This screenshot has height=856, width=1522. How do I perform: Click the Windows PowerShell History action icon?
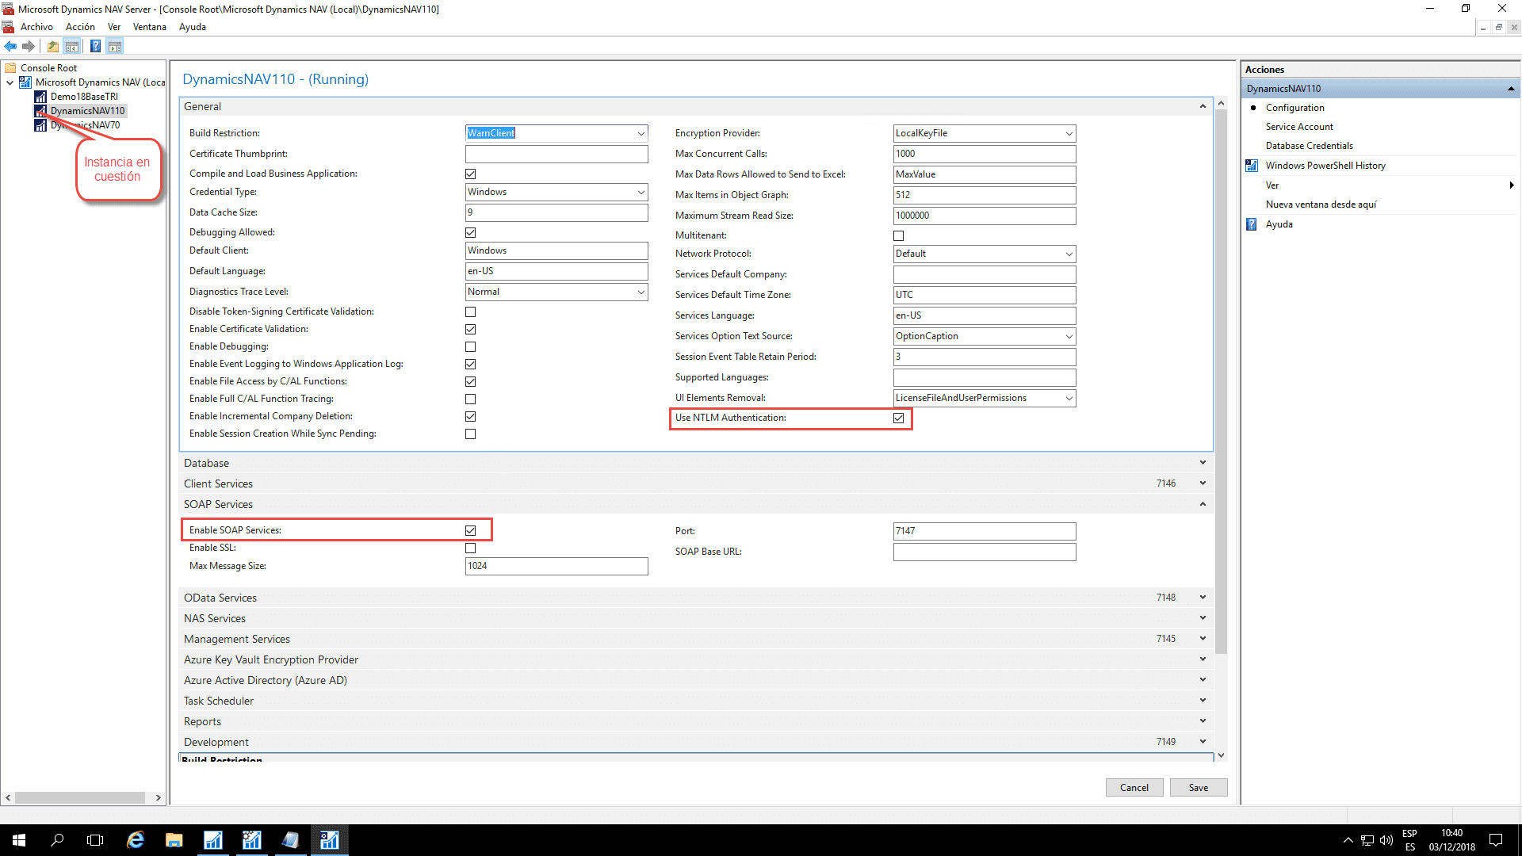pos(1251,165)
